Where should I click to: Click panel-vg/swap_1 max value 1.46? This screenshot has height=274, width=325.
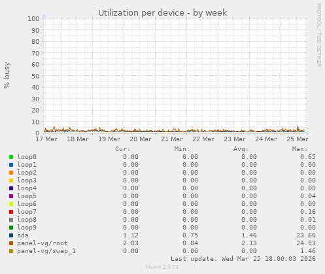(x=308, y=251)
